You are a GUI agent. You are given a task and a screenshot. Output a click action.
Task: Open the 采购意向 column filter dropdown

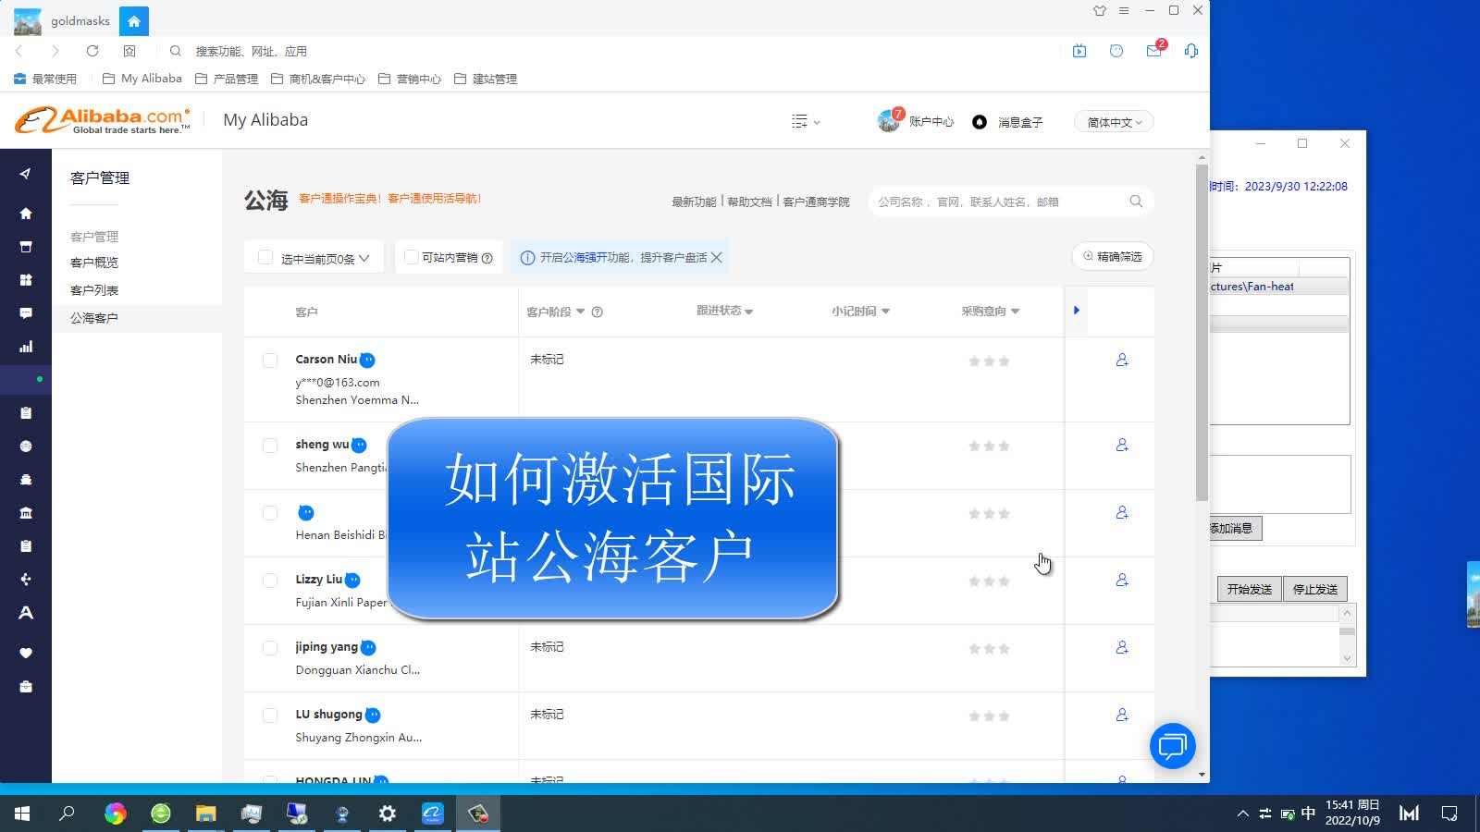1016,312
